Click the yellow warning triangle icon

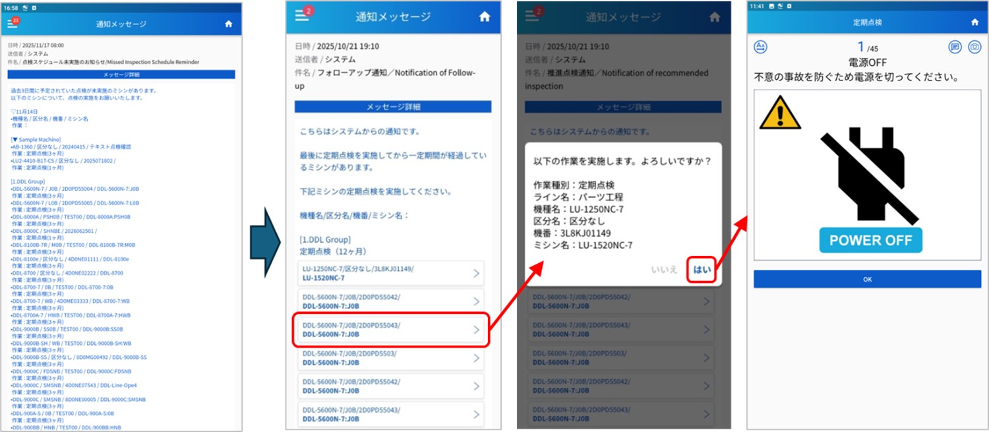pyautogui.click(x=779, y=113)
